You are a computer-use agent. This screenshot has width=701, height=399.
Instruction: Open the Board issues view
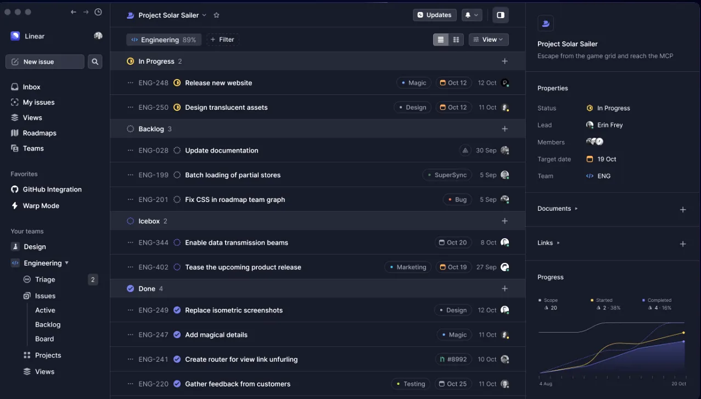click(x=44, y=339)
